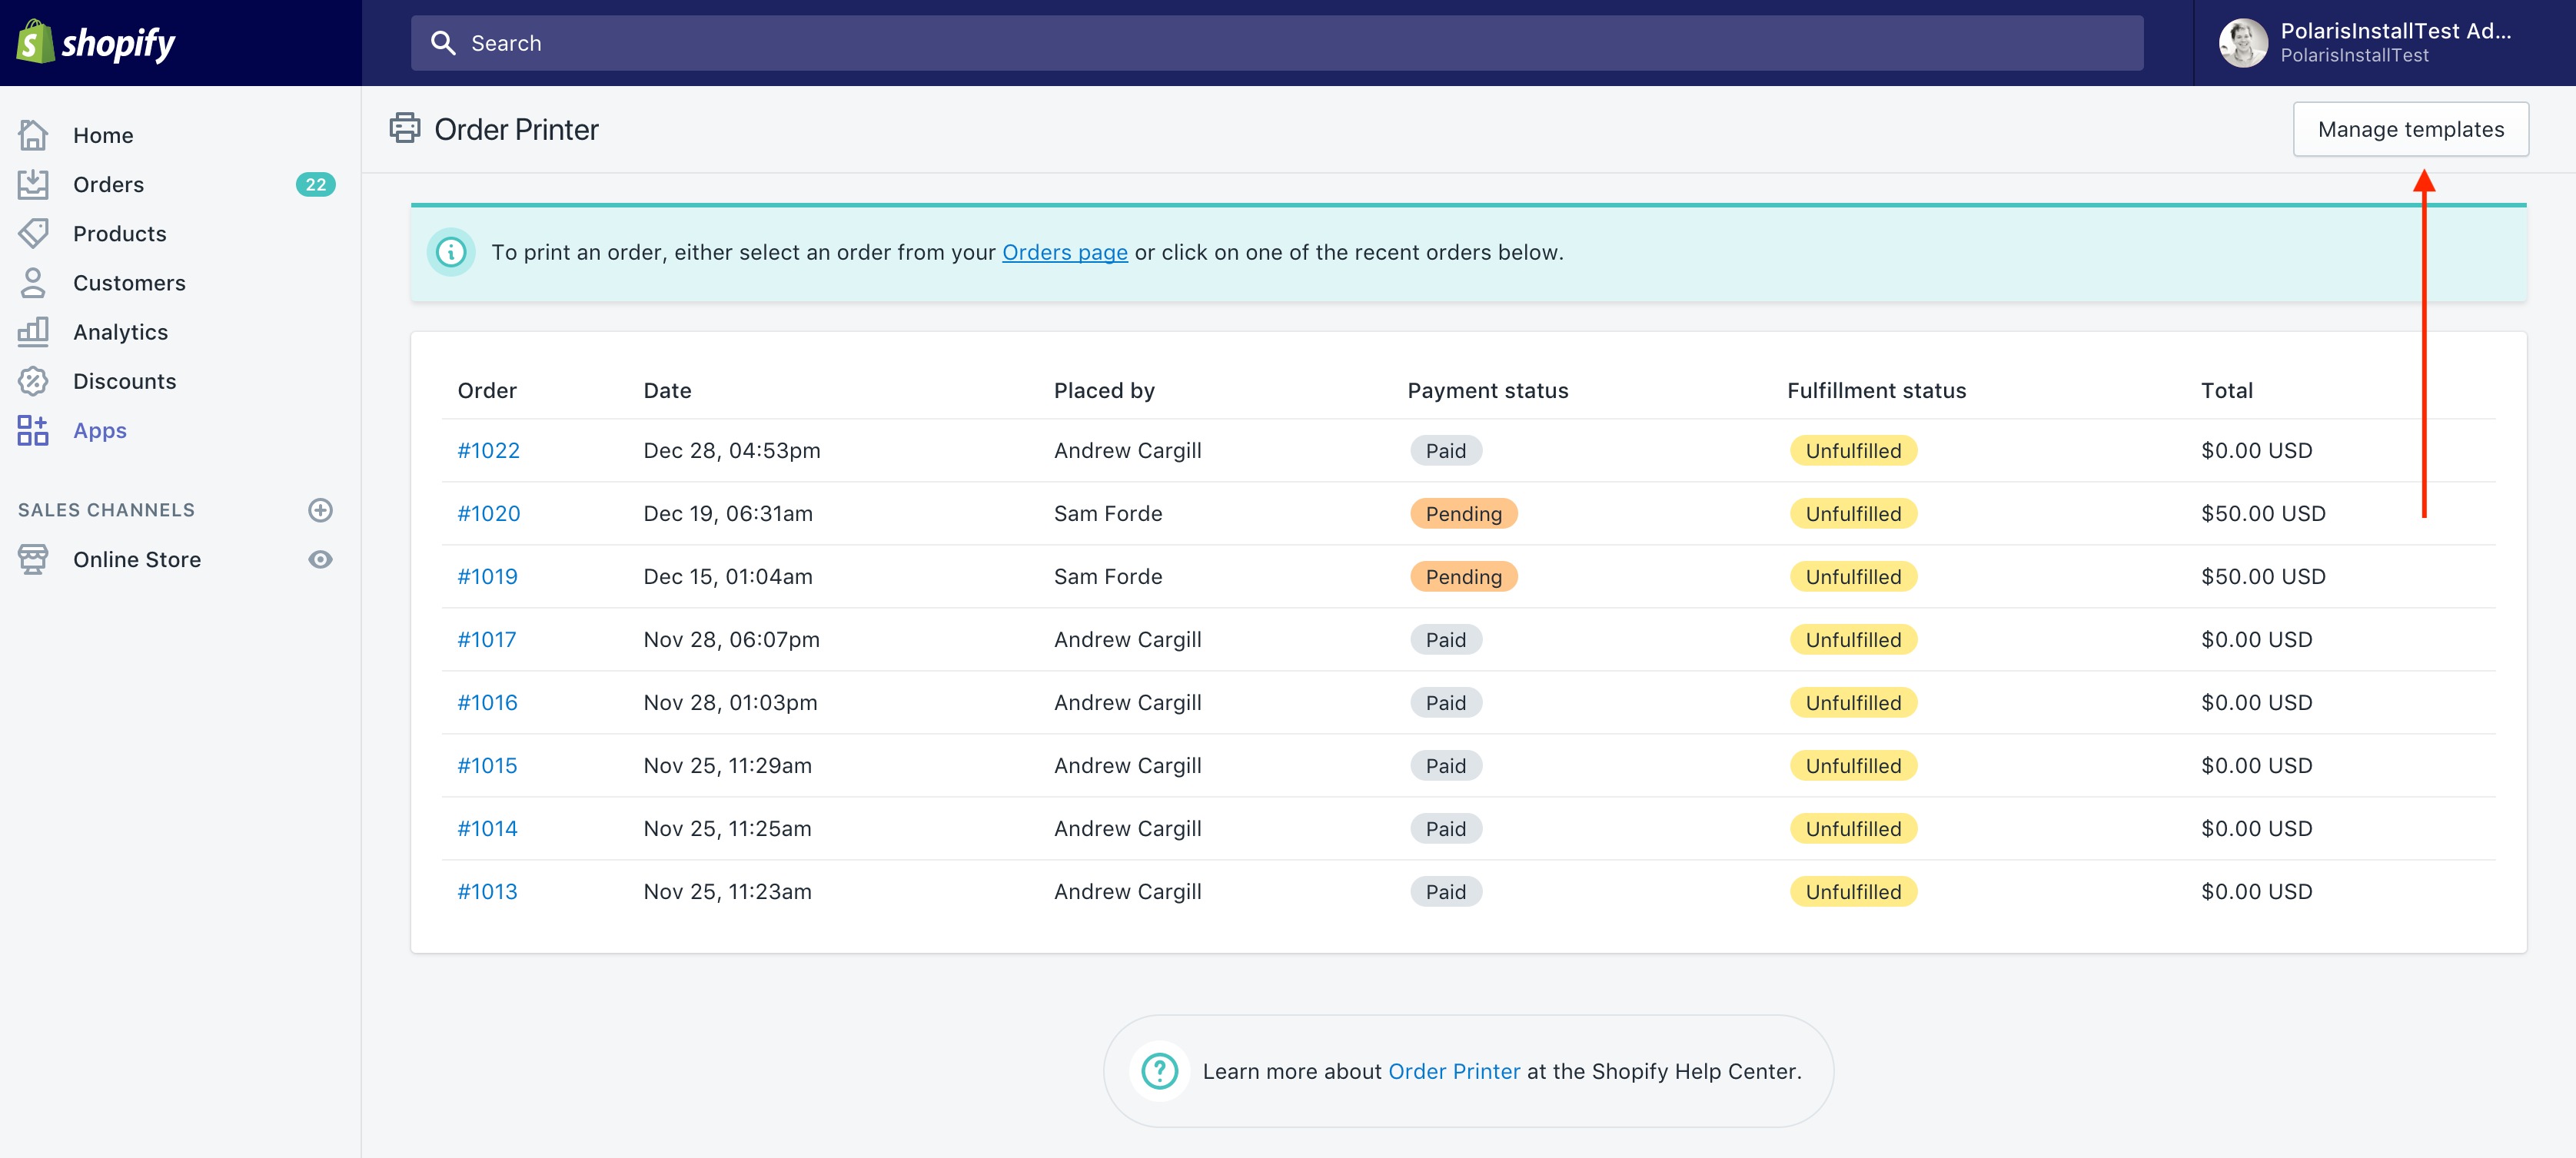Image resolution: width=2576 pixels, height=1158 pixels.
Task: Click the Order Printer help link
Action: coord(1453,1071)
